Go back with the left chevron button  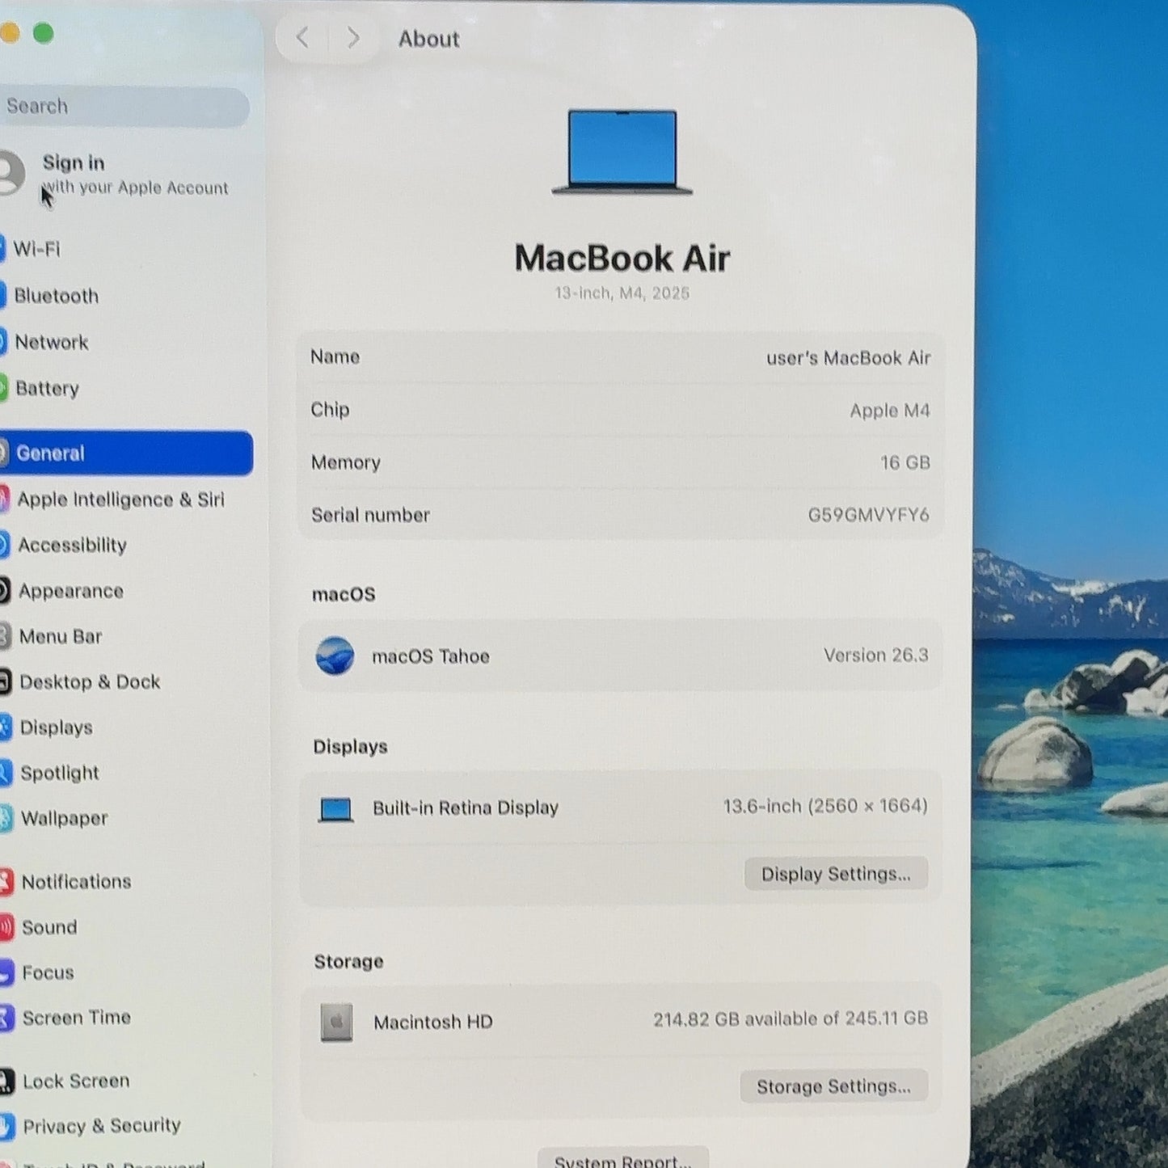coord(302,37)
